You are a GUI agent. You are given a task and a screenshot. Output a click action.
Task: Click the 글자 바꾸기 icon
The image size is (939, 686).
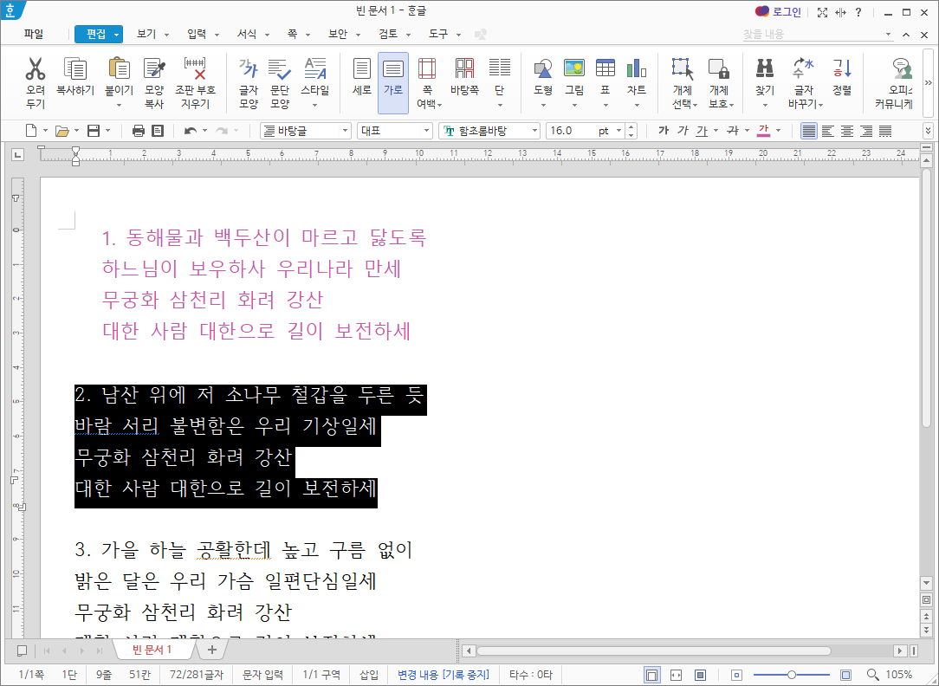click(804, 68)
